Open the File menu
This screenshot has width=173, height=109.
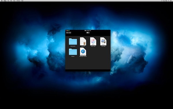click(x=8, y=1)
